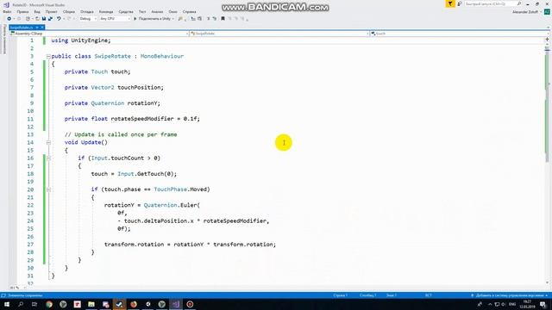
Task: Click 'Input.GetTouch(0)' on line 18
Action: pos(146,174)
